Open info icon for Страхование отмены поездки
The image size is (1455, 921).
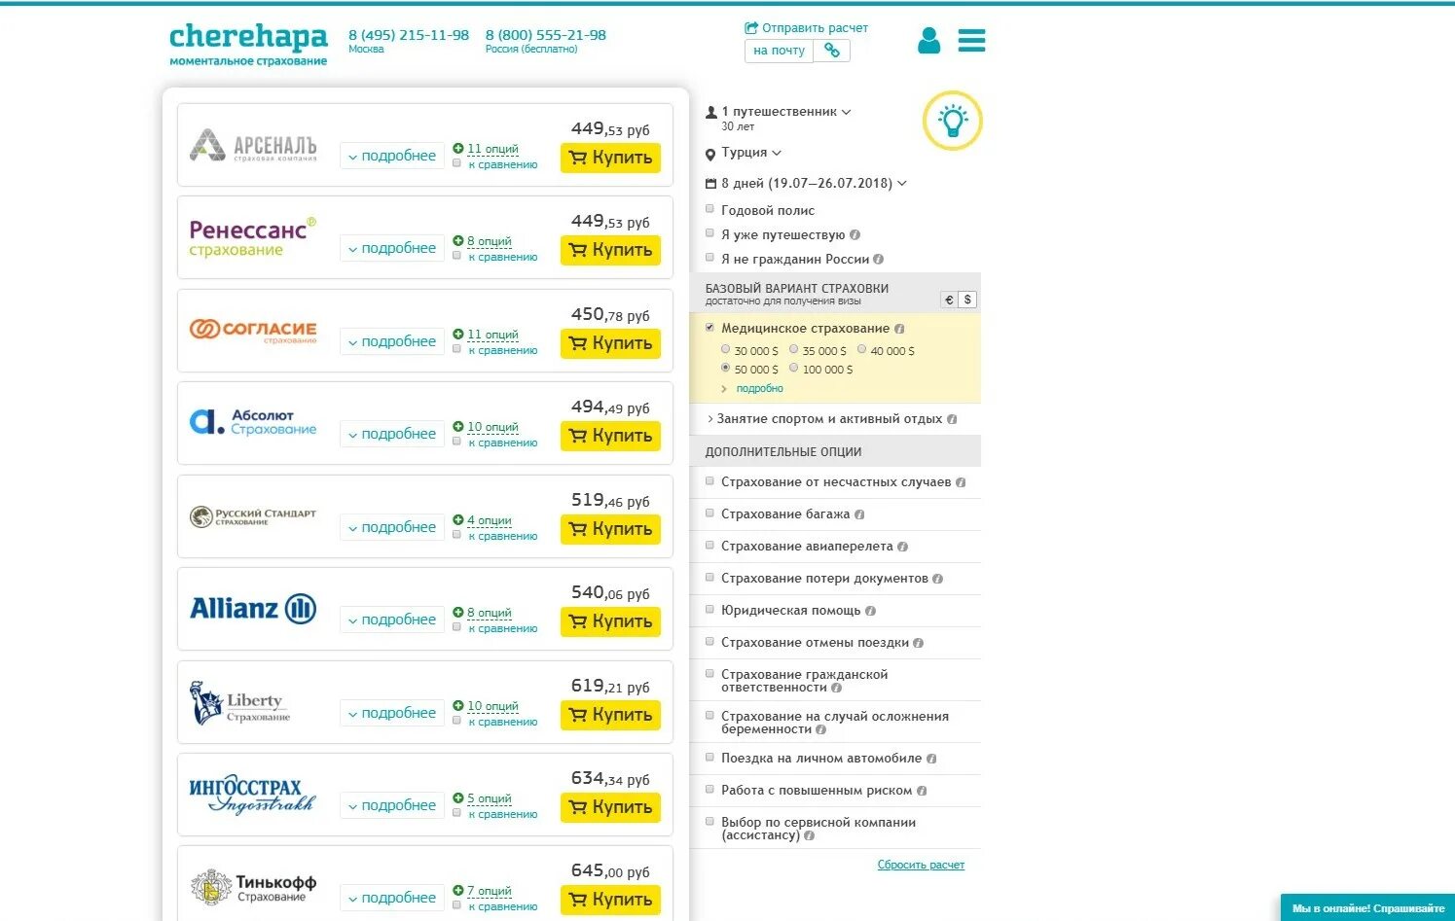tap(918, 643)
